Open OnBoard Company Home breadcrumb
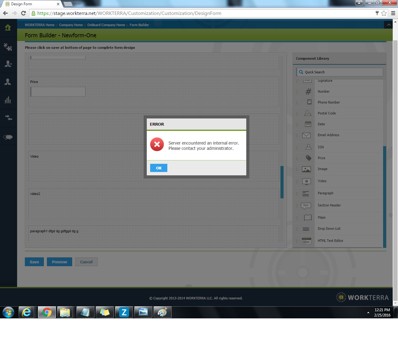The image size is (398, 342). point(106,25)
